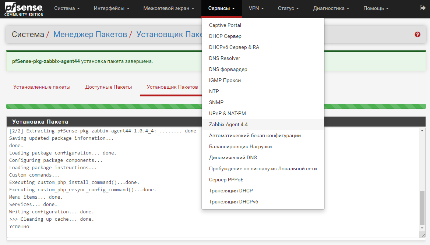The width and height of the screenshot is (430, 245).
Task: Click the 'Configuring package components...' log line
Action: point(56,160)
